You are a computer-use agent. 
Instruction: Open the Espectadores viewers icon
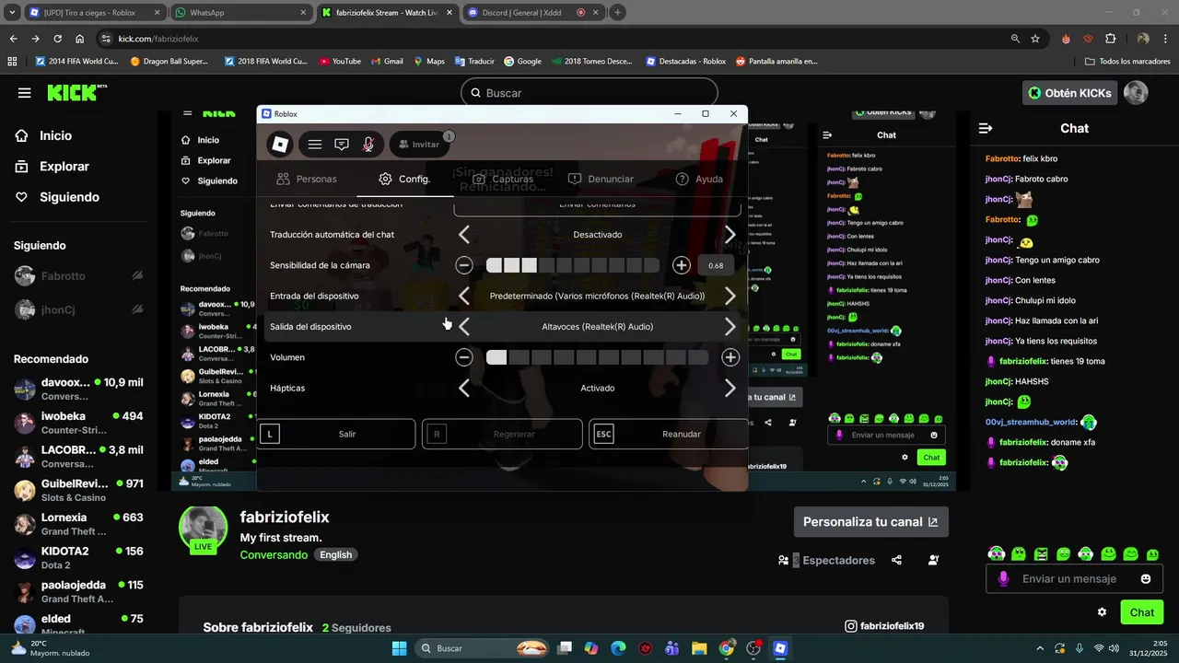click(783, 560)
